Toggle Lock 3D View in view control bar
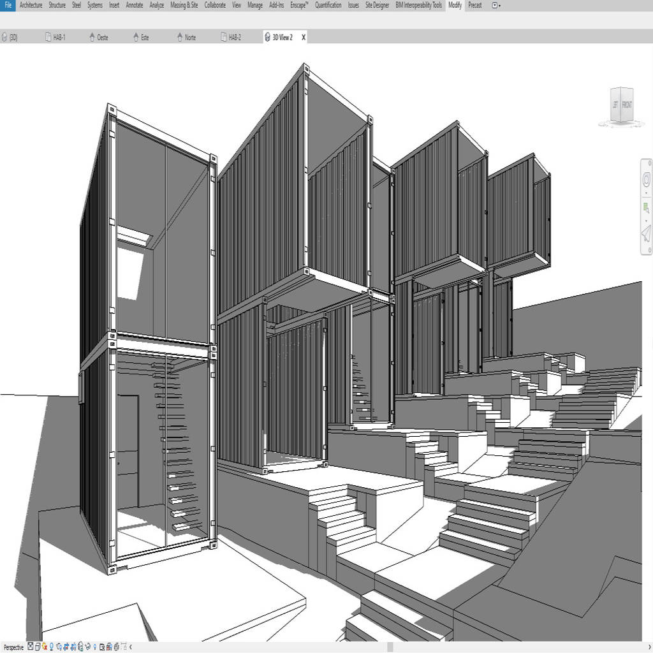 (80, 646)
